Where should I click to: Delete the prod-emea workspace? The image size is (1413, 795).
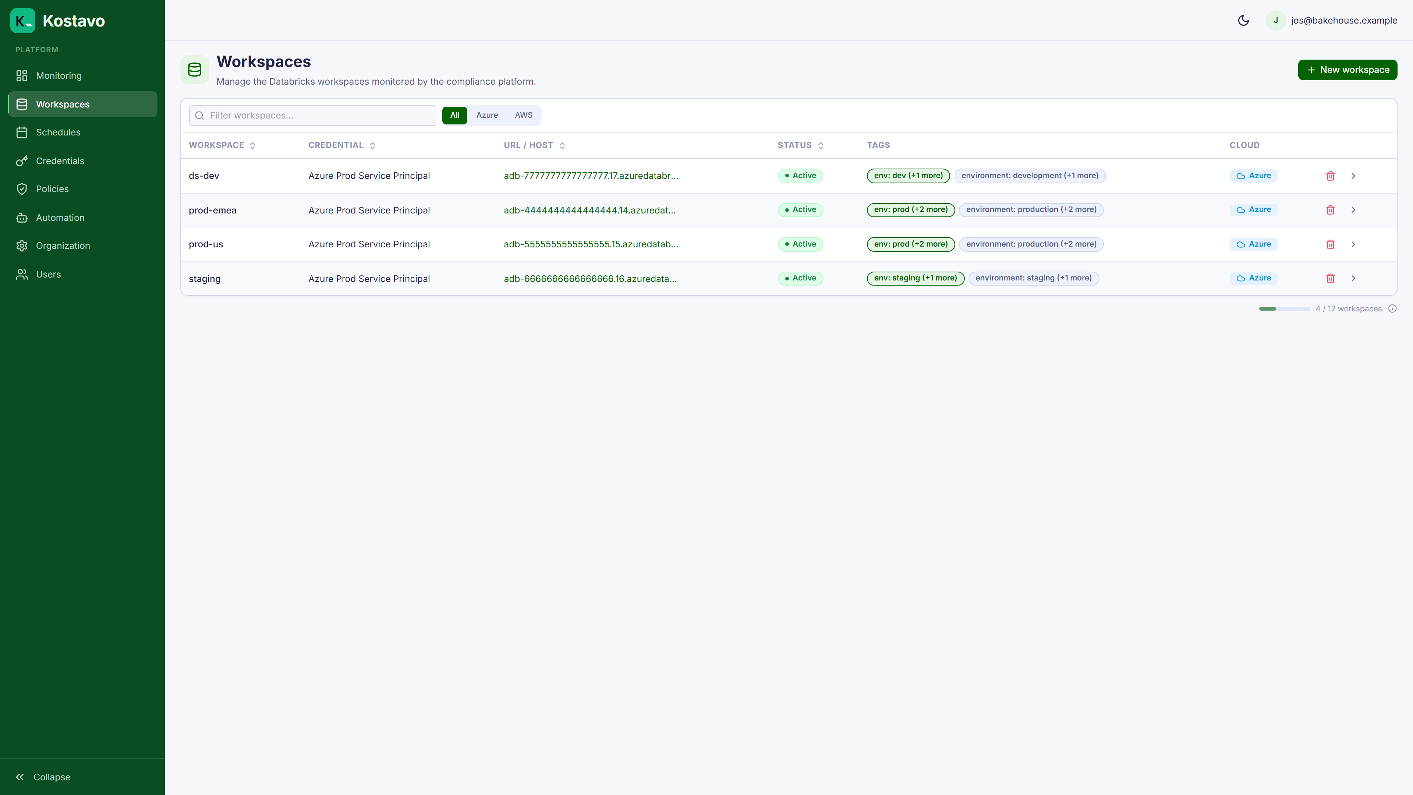pyautogui.click(x=1330, y=209)
